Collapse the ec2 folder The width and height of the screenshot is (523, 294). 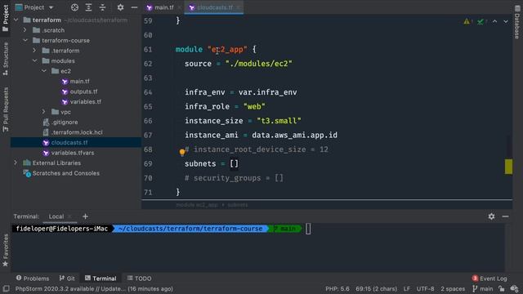click(x=44, y=71)
